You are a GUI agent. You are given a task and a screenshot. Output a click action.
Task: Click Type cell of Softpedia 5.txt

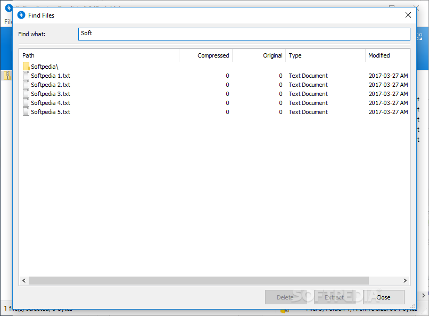[x=308, y=112]
